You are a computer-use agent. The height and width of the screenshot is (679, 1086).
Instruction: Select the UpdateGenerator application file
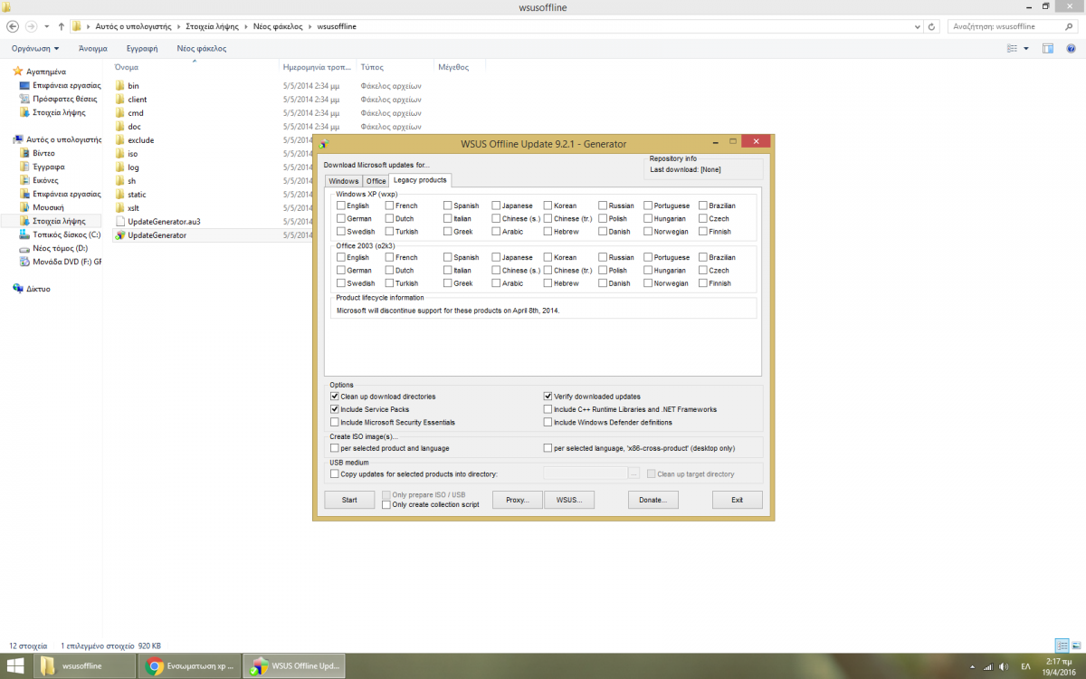157,235
